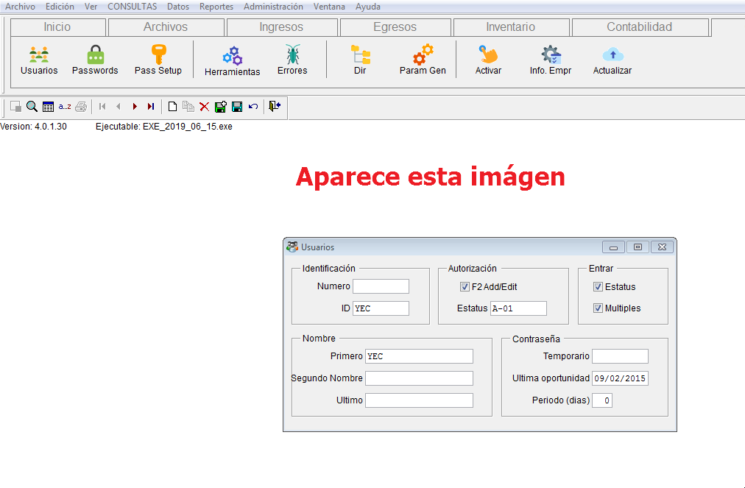Close the Usuarios window
Viewport: 745px width, 488px height.
coord(663,247)
